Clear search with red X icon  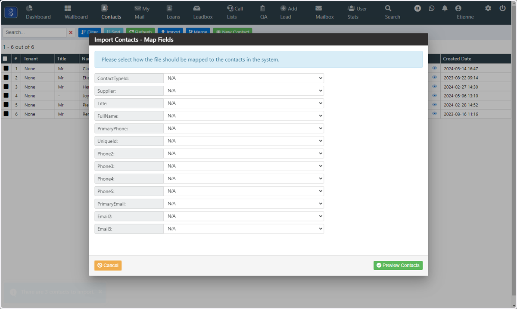pyautogui.click(x=71, y=32)
